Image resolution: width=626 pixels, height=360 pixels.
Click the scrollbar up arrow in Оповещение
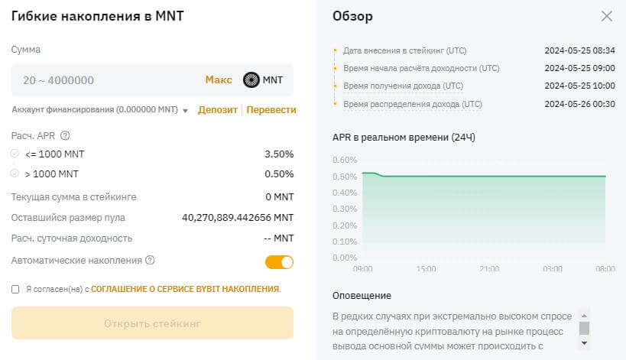[584, 314]
